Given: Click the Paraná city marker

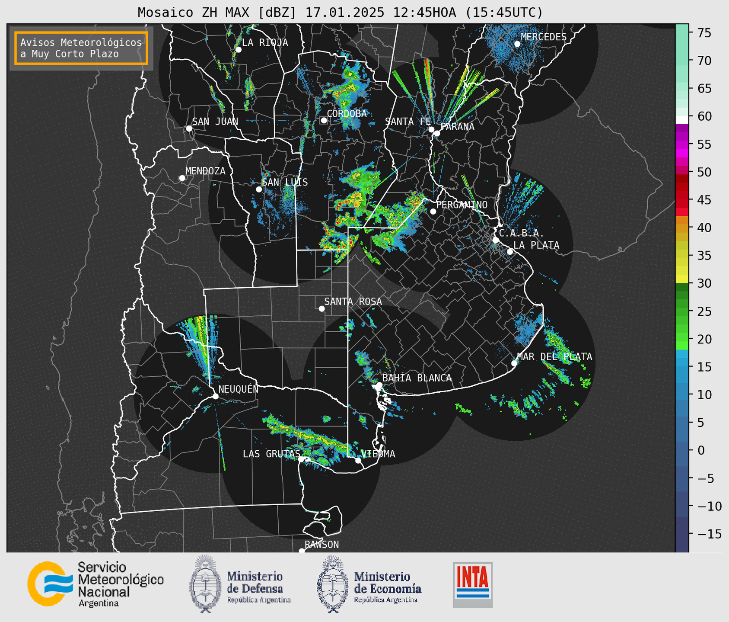Looking at the screenshot, I should [x=437, y=133].
